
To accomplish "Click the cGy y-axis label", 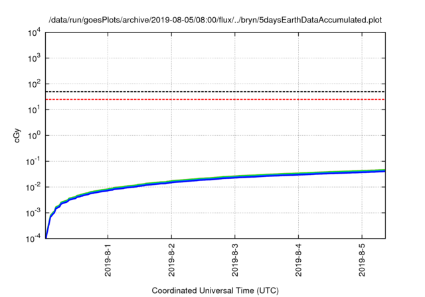I will [17, 135].
